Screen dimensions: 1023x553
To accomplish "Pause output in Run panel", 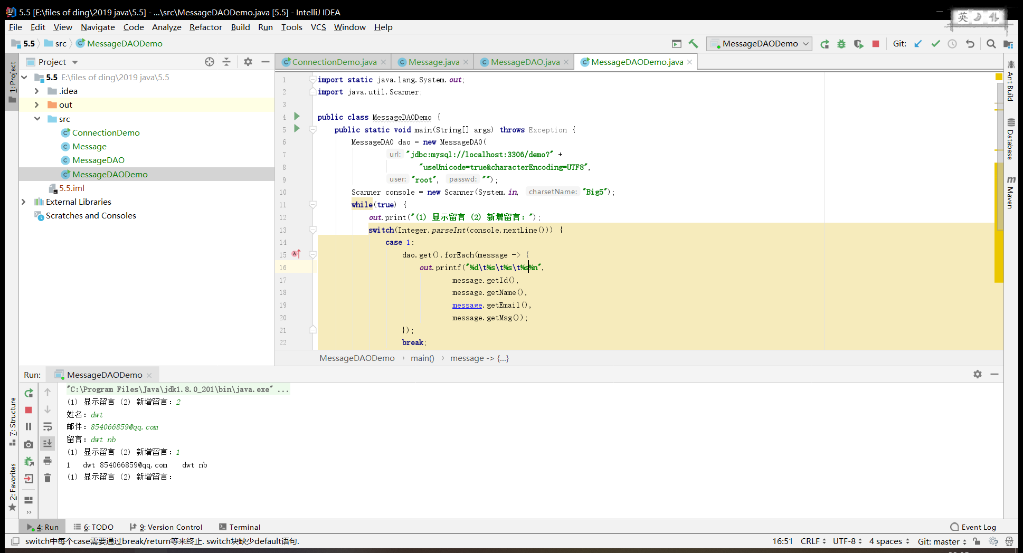I will [29, 426].
